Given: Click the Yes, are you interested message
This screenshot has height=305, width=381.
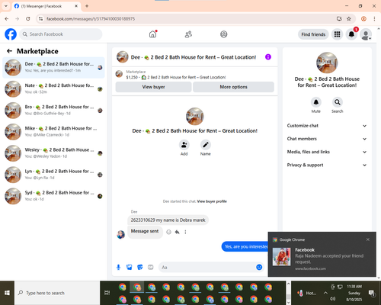Looking at the screenshot, I should (245, 246).
